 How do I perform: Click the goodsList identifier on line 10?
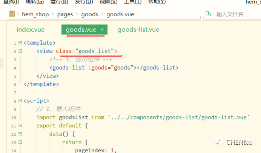coord(74,117)
